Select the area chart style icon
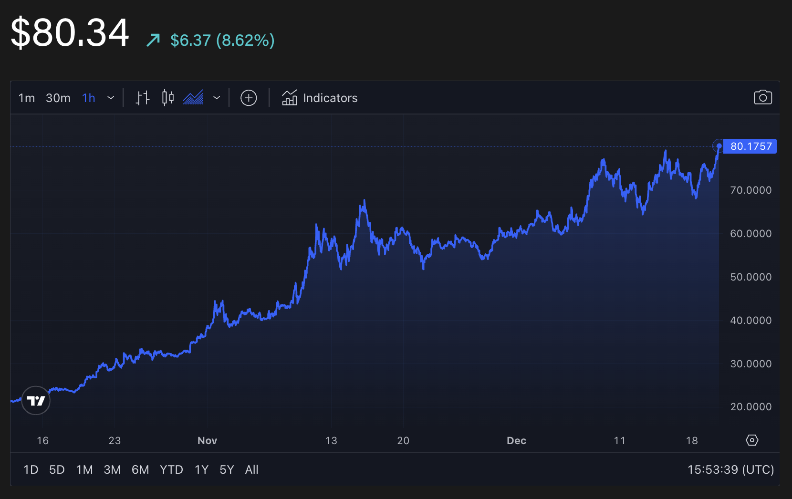 (192, 98)
